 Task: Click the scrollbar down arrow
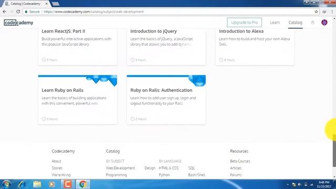pyautogui.click(x=334, y=177)
